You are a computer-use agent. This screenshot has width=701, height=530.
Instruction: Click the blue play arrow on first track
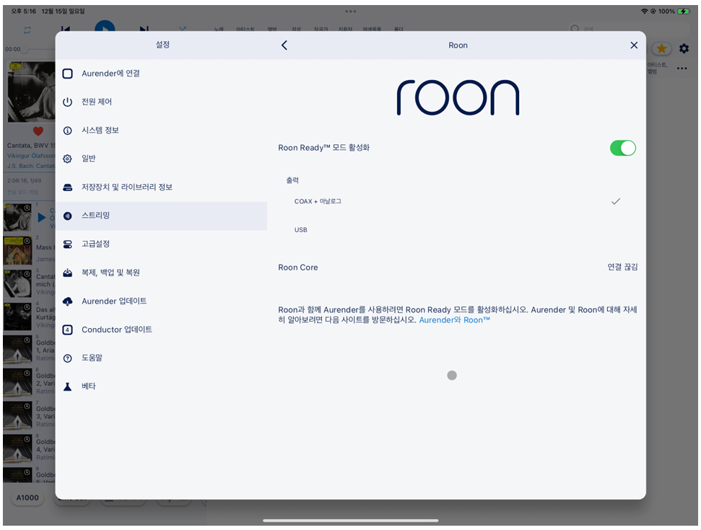pos(42,218)
